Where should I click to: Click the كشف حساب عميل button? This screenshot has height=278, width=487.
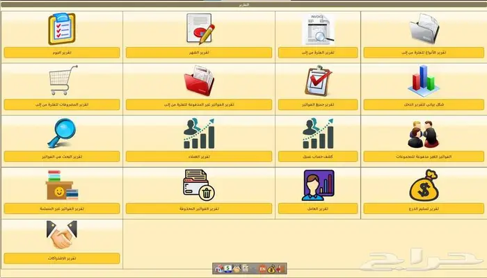(x=319, y=157)
